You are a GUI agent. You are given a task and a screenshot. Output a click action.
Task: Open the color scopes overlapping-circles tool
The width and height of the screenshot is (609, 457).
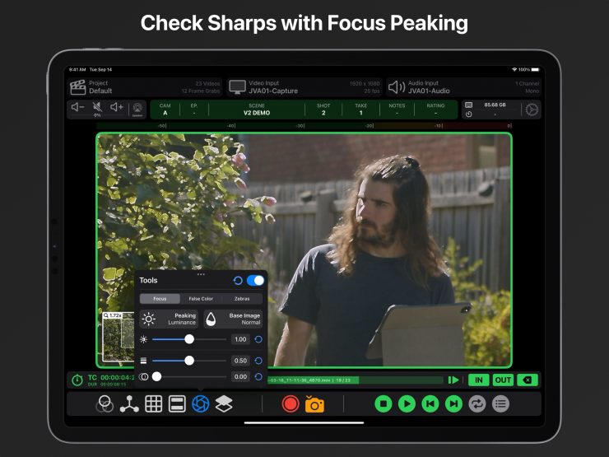[105, 403]
